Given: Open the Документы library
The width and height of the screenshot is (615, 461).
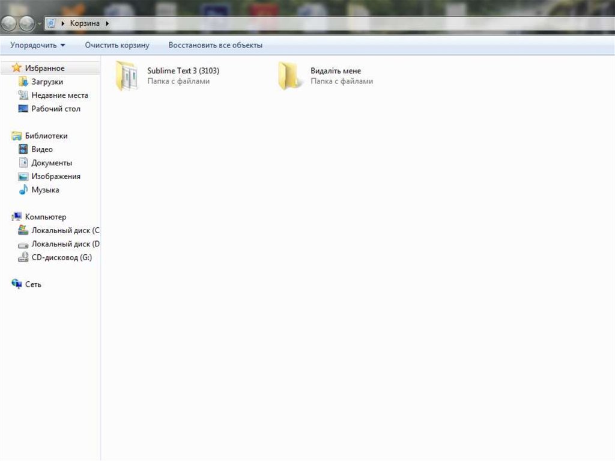Looking at the screenshot, I should point(52,163).
